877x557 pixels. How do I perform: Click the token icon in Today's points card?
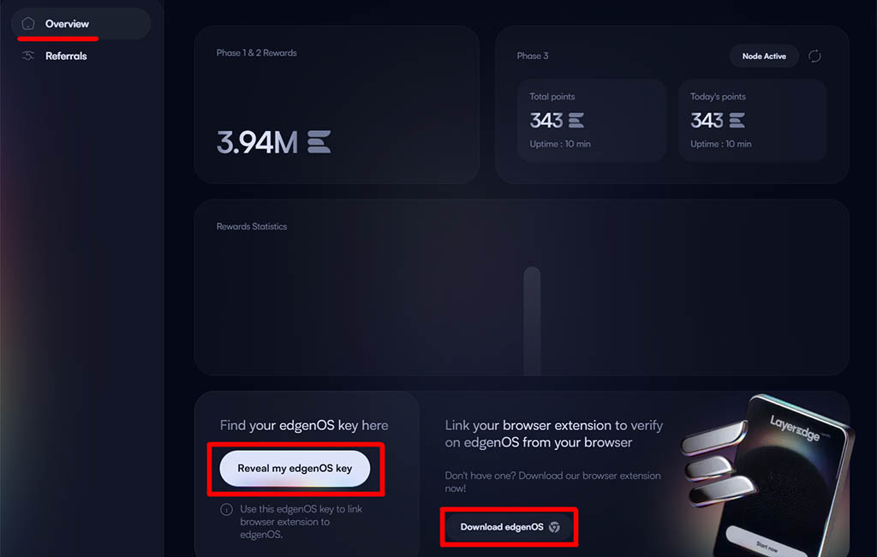(x=737, y=120)
